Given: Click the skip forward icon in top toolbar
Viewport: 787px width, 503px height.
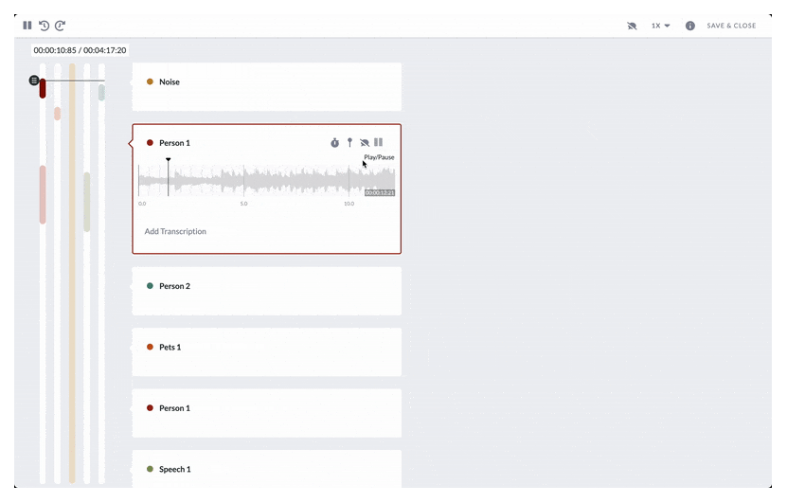Looking at the screenshot, I should click(60, 26).
